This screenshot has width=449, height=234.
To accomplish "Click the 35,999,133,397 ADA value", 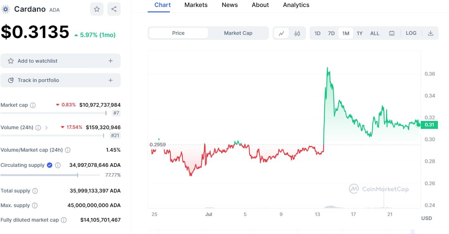I will tap(95, 191).
